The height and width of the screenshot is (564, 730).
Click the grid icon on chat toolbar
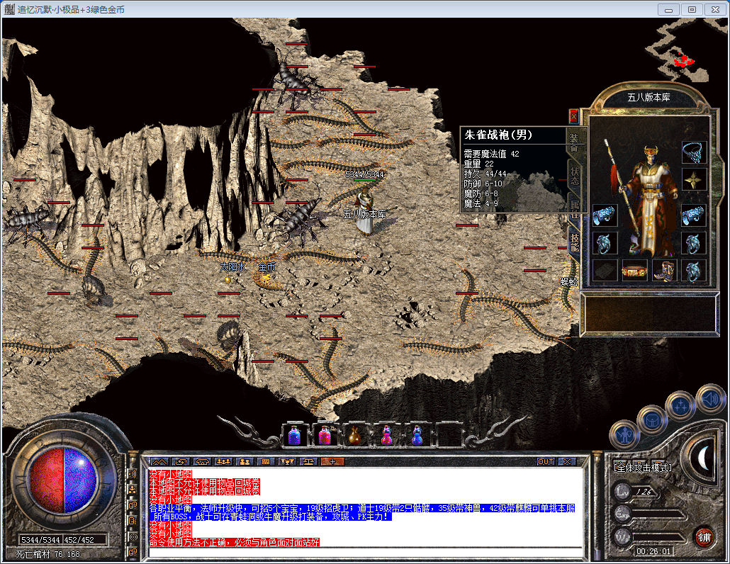(x=266, y=462)
